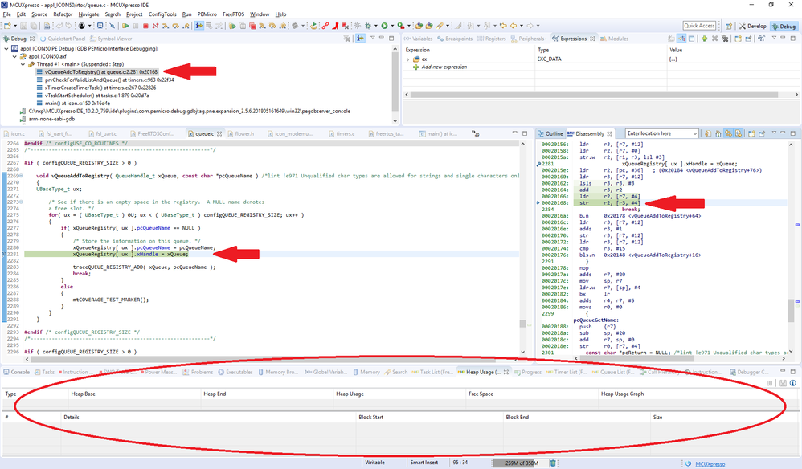The height and width of the screenshot is (469, 802).
Task: Click the Resume debug toolbar icon
Action: (125, 26)
